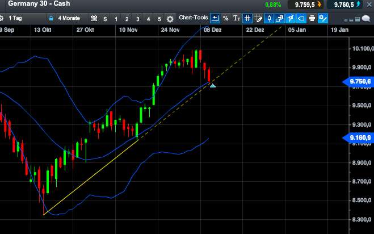Open the settings-pencil customize icon
374x234 pixels.
(323, 18)
